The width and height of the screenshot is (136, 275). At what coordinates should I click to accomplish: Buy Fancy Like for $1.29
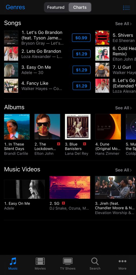(82, 86)
